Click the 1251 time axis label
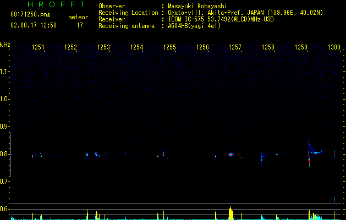 click(x=38, y=47)
